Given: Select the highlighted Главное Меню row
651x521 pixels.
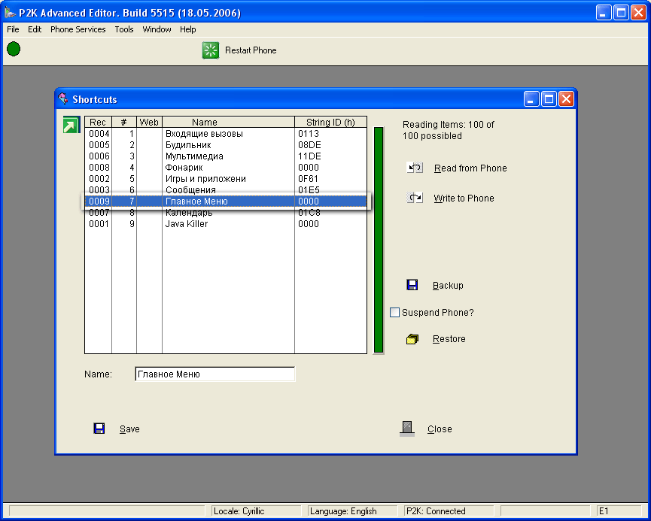Looking at the screenshot, I should pos(226,201).
